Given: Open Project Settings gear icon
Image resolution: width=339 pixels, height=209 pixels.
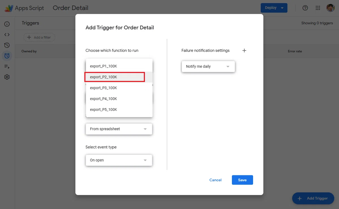Looking at the screenshot, I should 7,77.
